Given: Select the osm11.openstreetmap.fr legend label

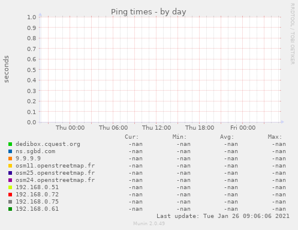Looking at the screenshot, I should [55, 166].
